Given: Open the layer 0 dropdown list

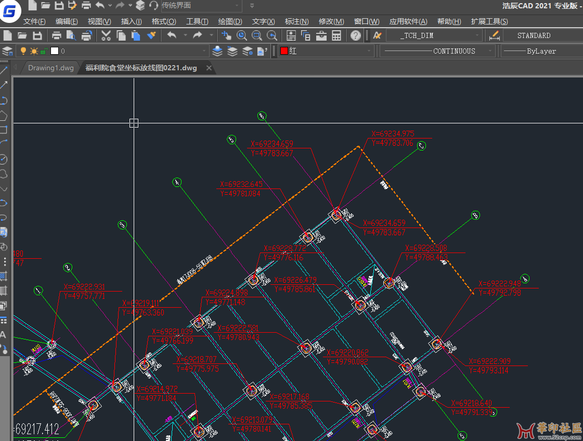Looking at the screenshot, I should [x=112, y=51].
